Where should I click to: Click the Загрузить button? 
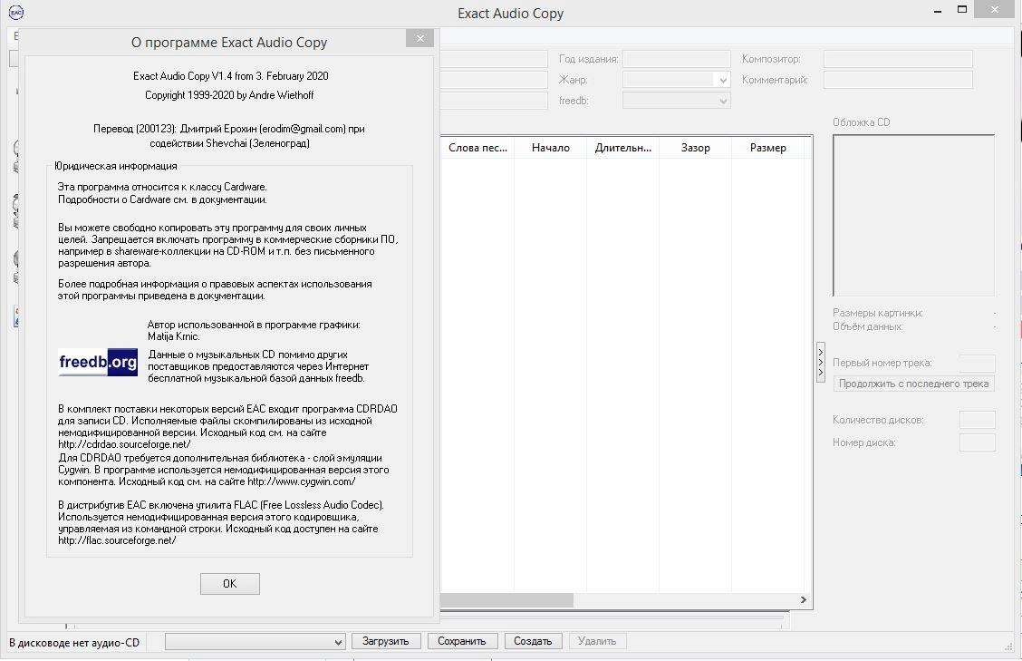[x=386, y=641]
